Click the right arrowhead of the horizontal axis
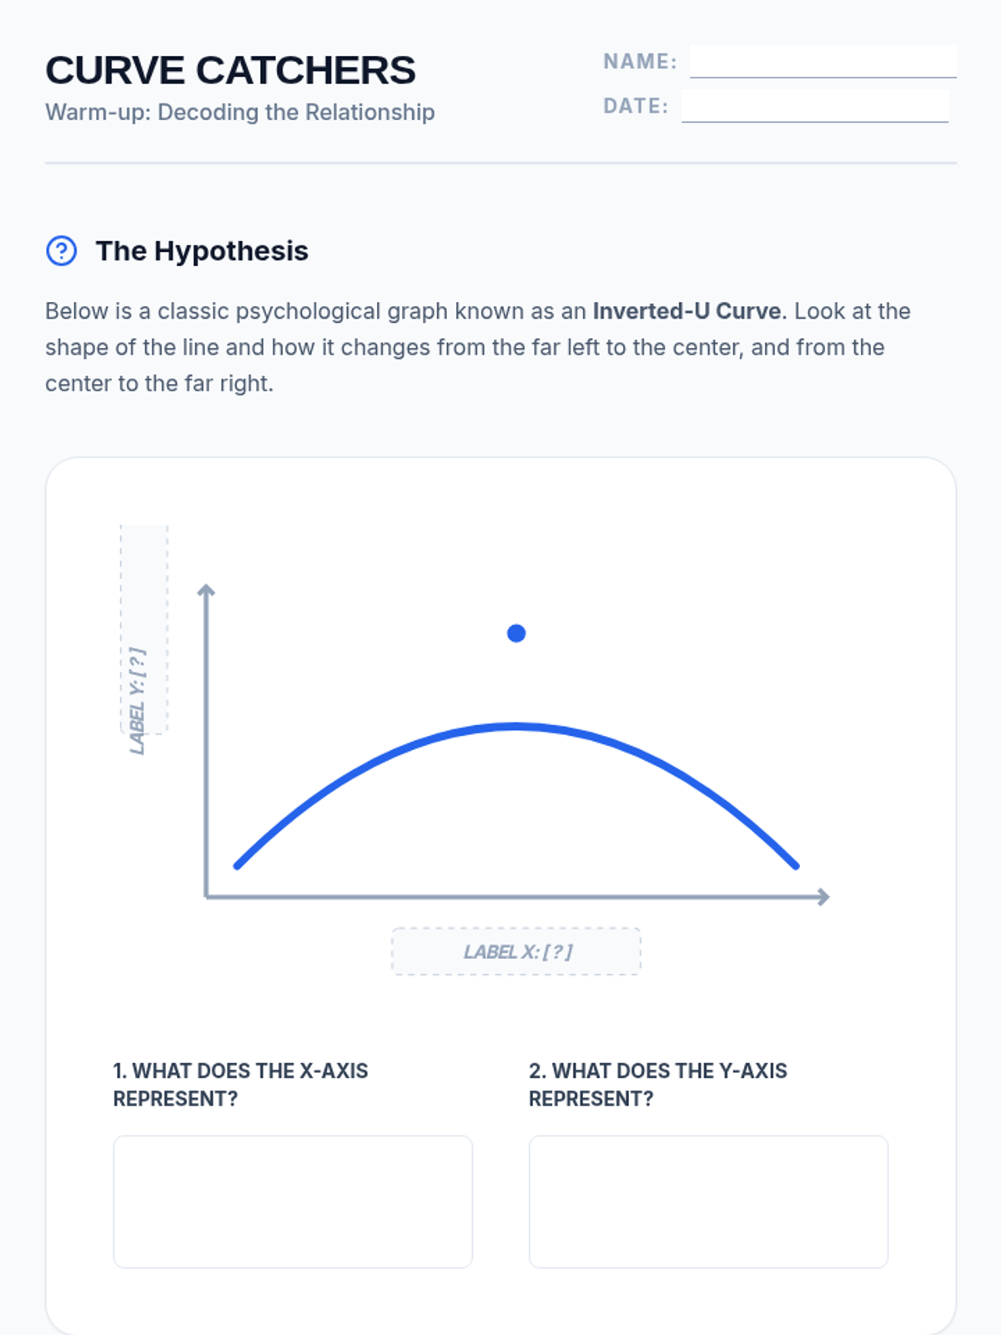Viewport: 1001px width, 1335px height. pos(822,897)
